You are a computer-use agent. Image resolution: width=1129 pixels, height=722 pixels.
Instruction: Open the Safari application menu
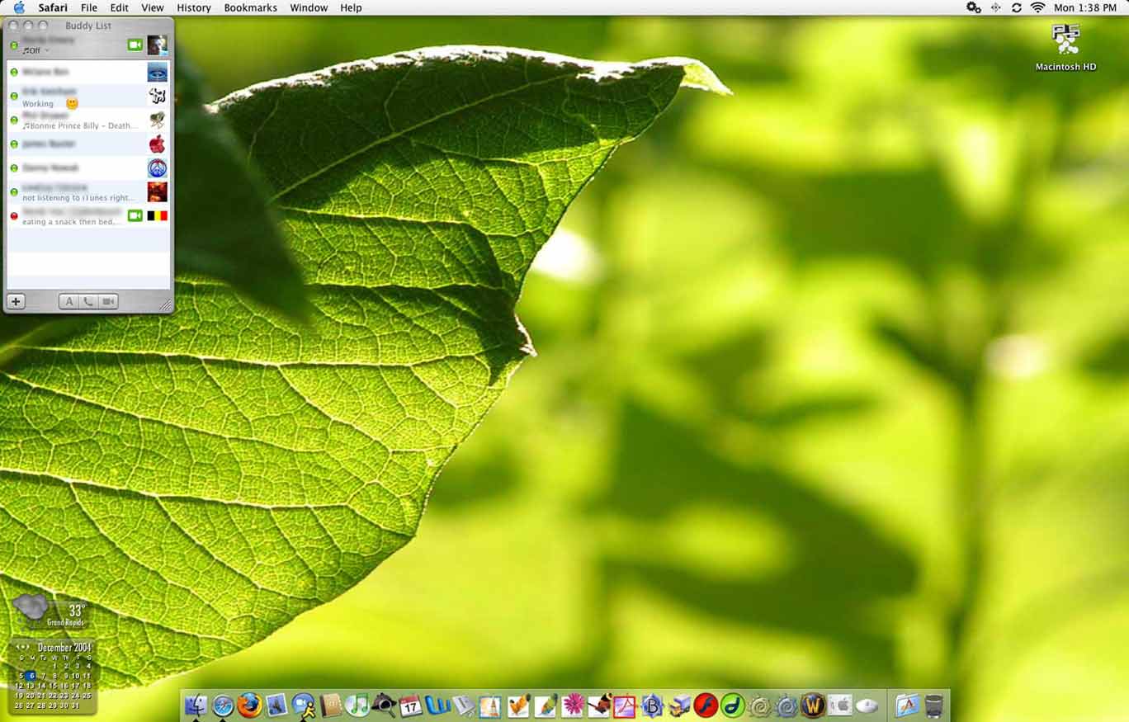(53, 7)
